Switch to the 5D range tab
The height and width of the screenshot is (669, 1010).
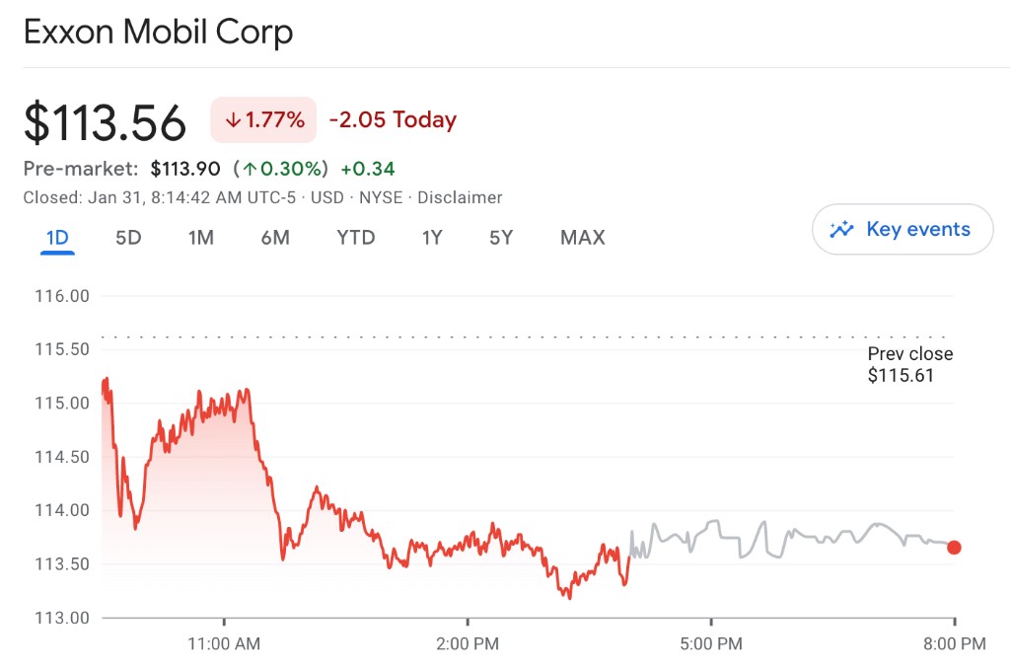coord(128,238)
